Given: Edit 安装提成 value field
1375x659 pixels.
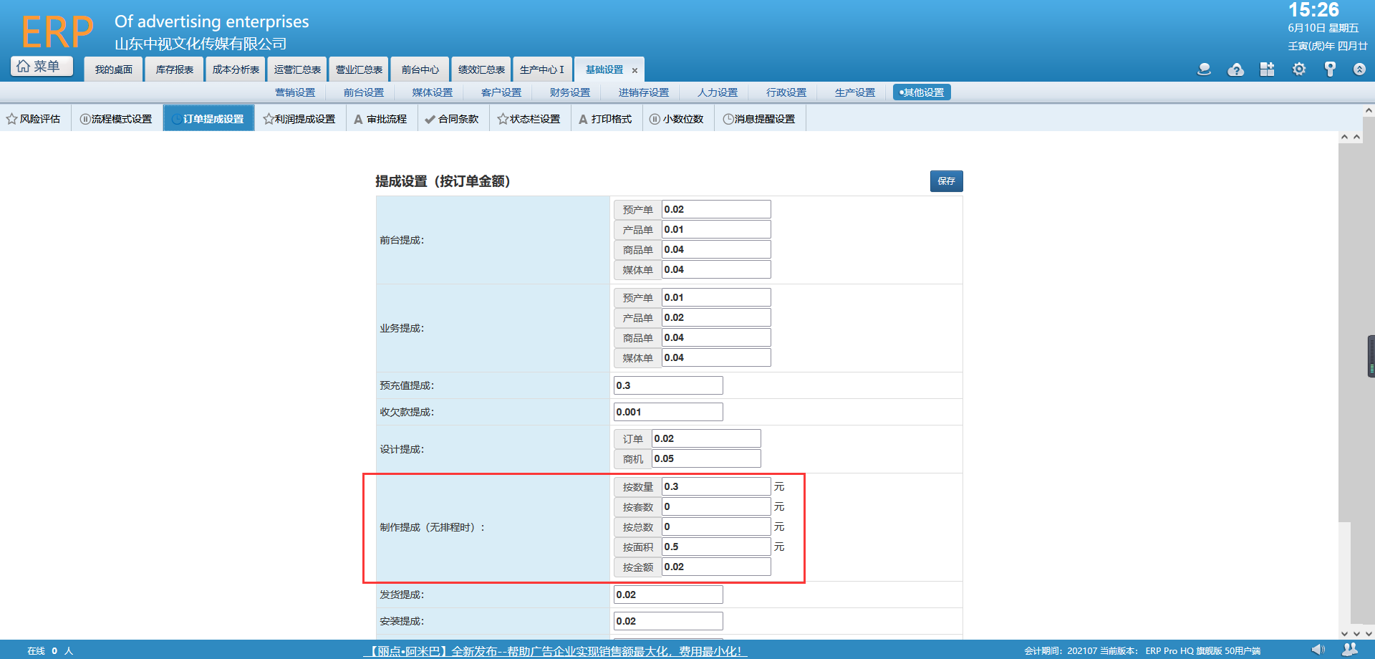Looking at the screenshot, I should pyautogui.click(x=668, y=621).
